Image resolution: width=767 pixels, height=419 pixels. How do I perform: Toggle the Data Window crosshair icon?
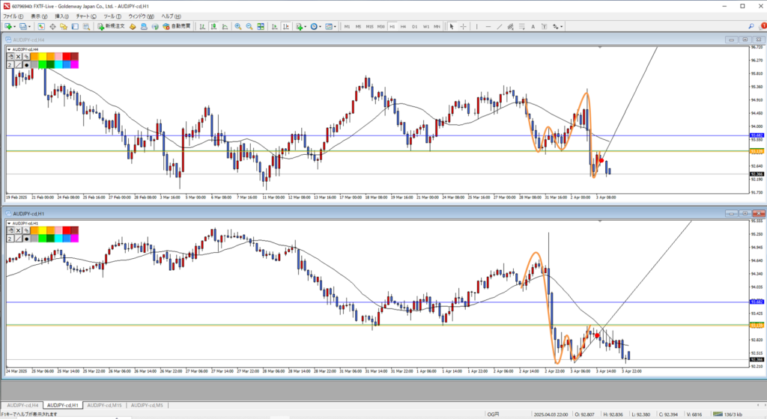pos(52,26)
